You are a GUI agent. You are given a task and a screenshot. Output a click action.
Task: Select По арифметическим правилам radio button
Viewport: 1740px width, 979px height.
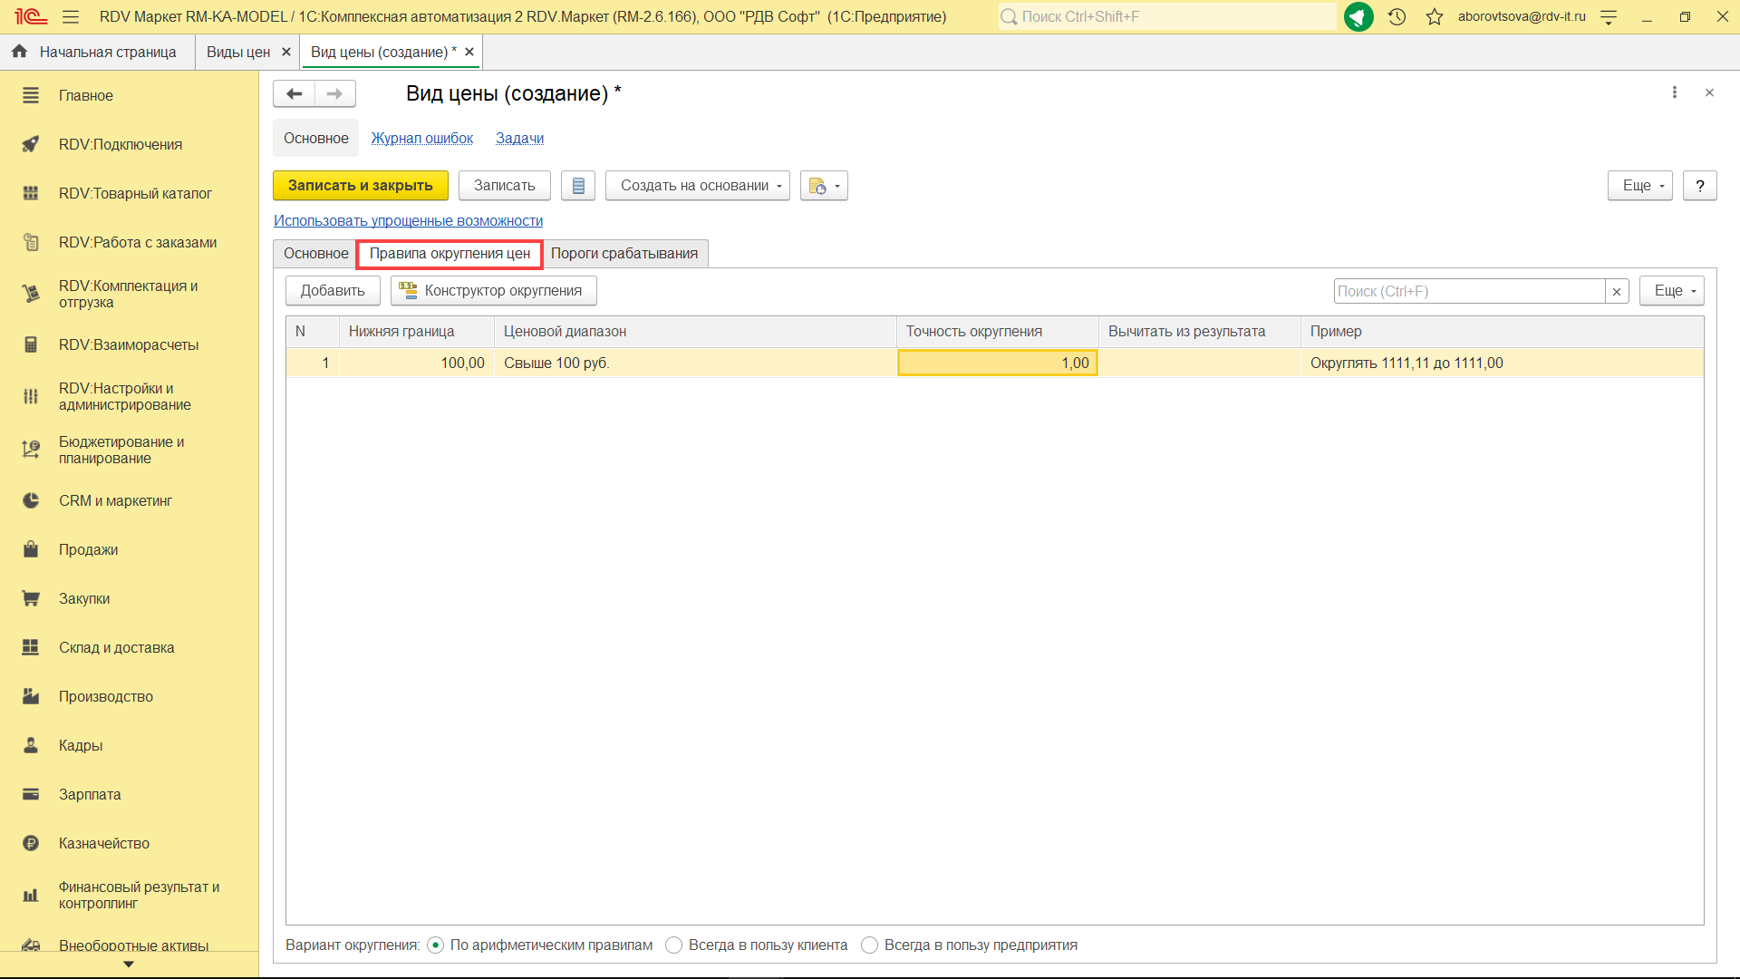pyautogui.click(x=435, y=945)
